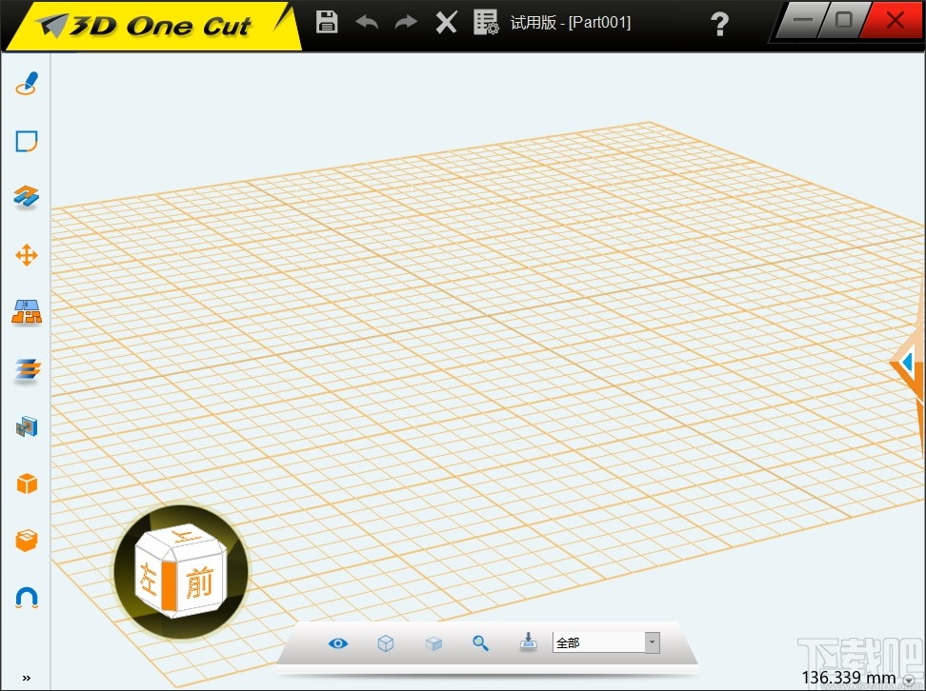Click the X delete icon in the toolbar
Screen dimensions: 926x691
pyautogui.click(x=445, y=21)
